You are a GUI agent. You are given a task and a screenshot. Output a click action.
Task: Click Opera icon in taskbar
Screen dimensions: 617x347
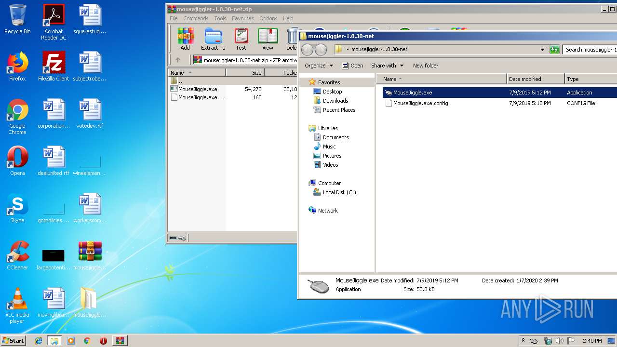[x=103, y=341]
